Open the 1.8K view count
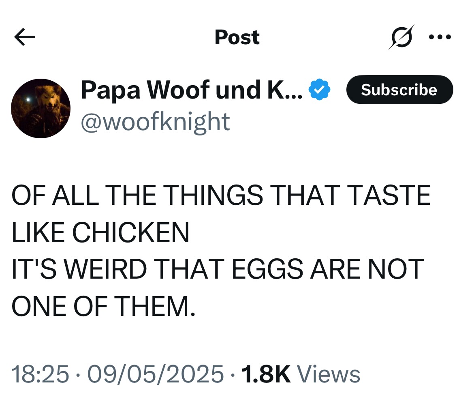This screenshot has height=408, width=474. click(266, 374)
